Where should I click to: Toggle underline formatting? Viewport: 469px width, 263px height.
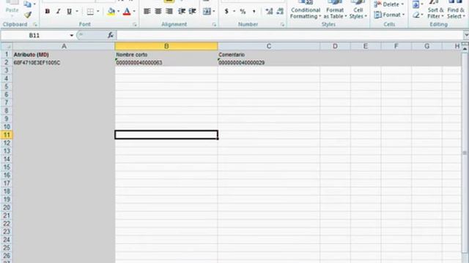tap(69, 12)
